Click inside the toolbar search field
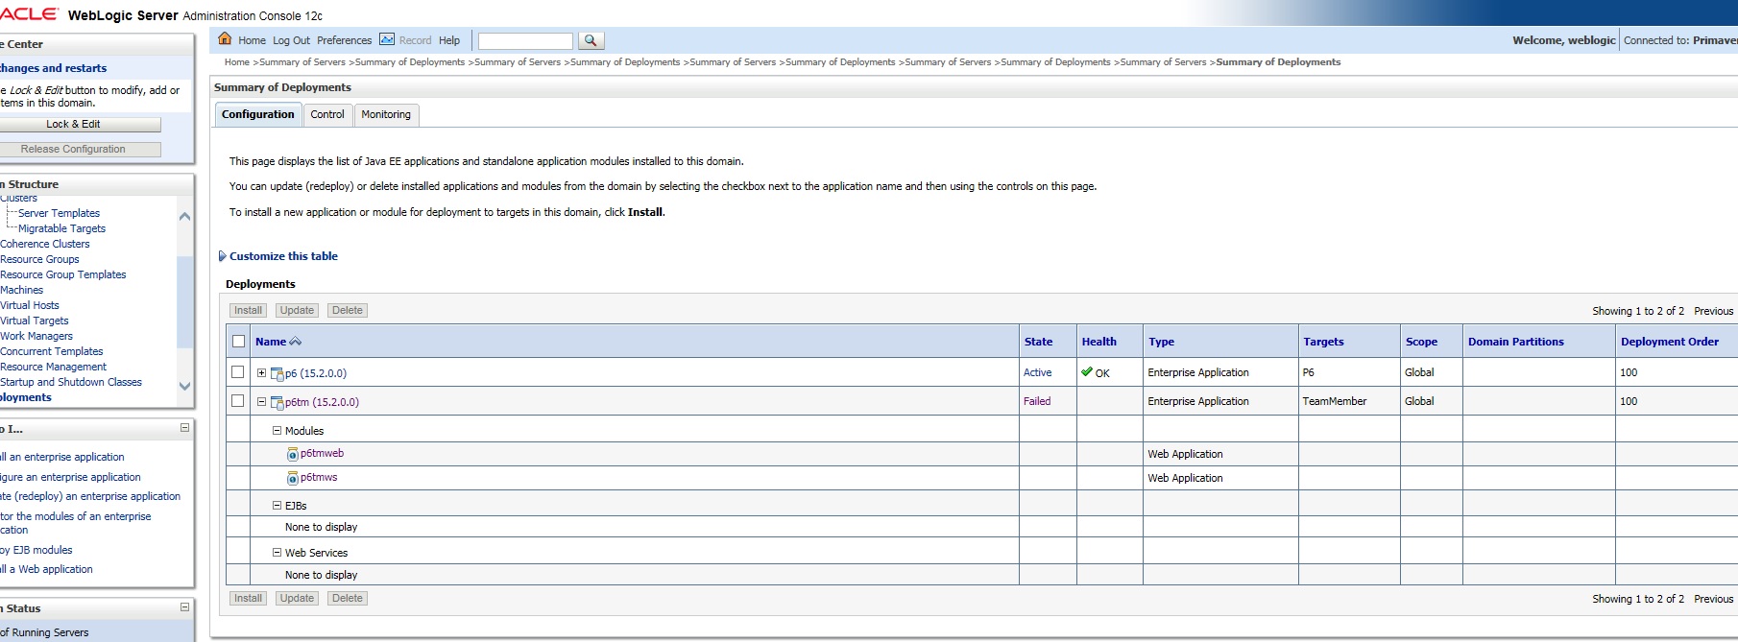Viewport: 1738px width, 642px height. click(525, 40)
